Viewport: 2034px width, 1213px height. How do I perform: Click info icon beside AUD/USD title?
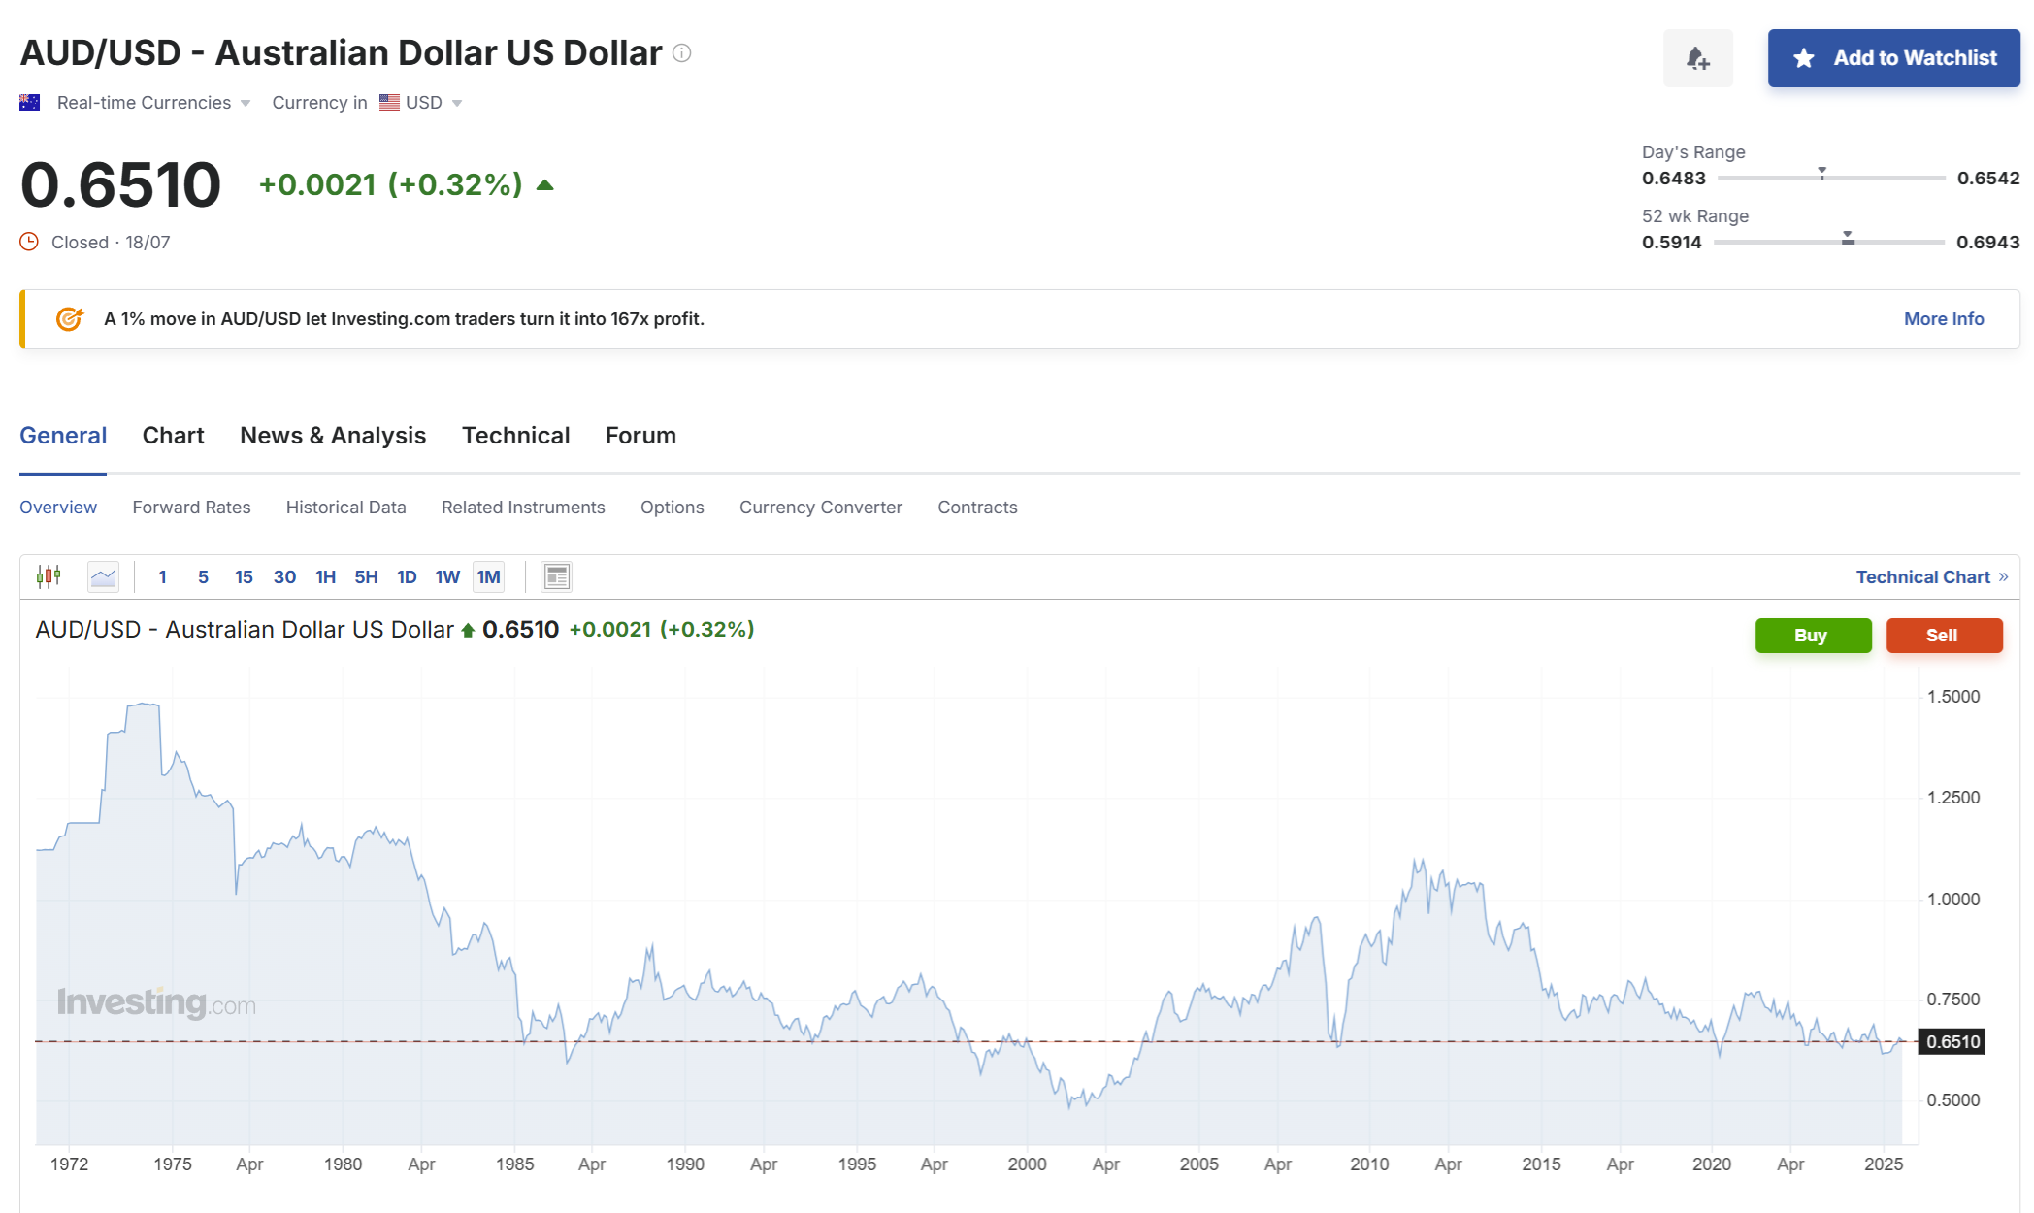682,52
